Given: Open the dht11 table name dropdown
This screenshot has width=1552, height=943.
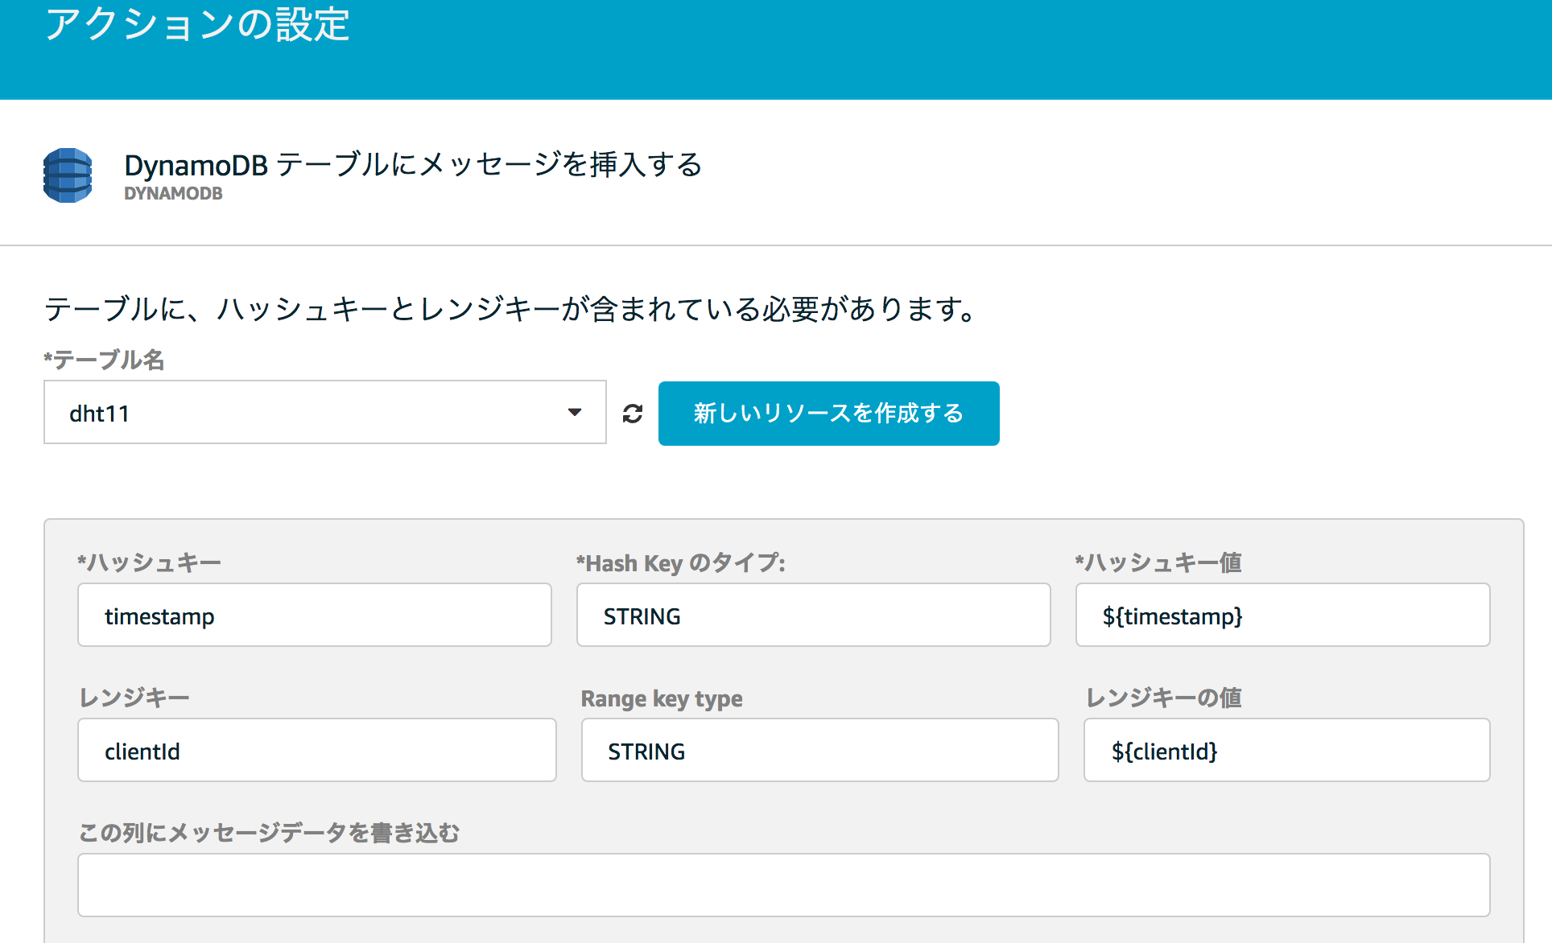Looking at the screenshot, I should point(324,413).
